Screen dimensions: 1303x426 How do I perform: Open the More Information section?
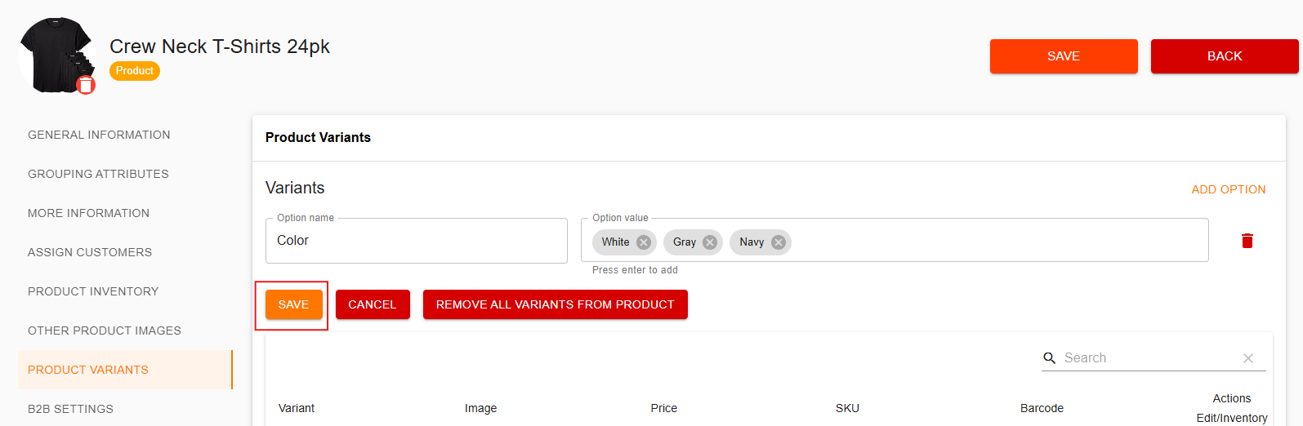coord(88,213)
